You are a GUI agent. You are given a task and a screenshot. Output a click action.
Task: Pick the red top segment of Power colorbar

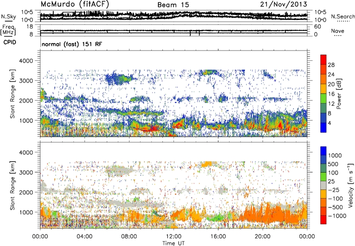(x=323, y=60)
